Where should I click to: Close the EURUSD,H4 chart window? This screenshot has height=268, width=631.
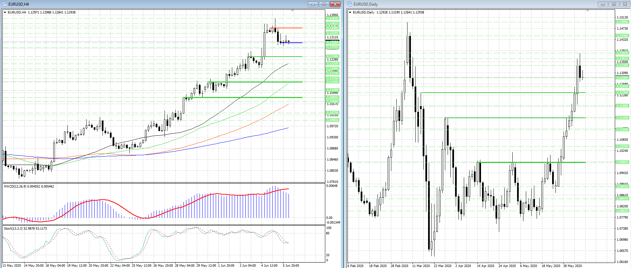(x=335, y=4)
